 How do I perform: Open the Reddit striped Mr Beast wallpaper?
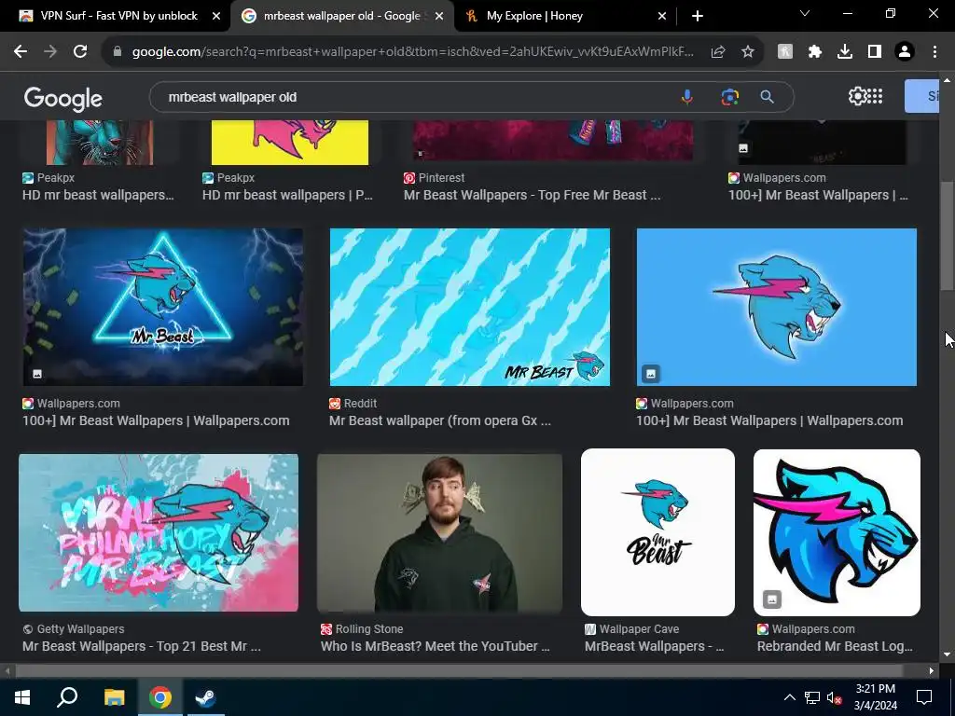click(470, 307)
